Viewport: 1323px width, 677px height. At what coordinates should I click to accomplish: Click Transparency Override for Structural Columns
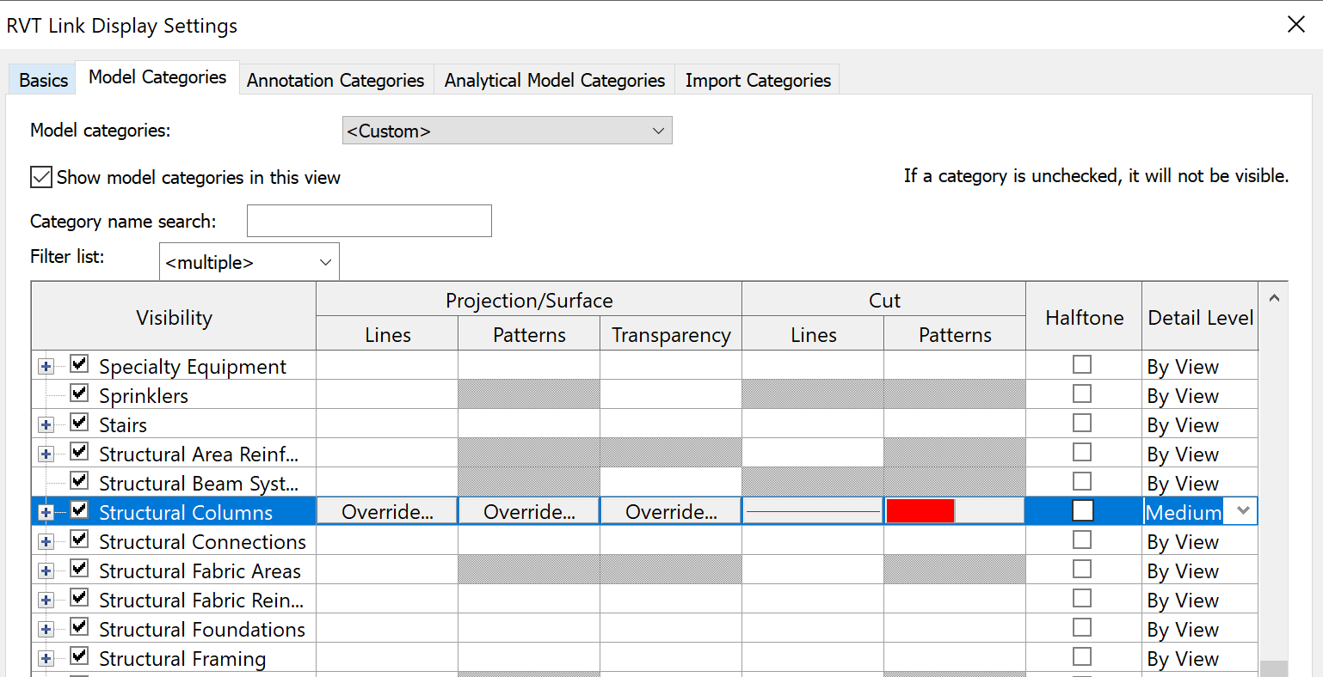(x=671, y=512)
